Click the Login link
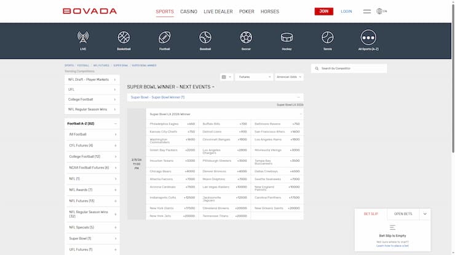This screenshot has width=455, height=255. 346,11
